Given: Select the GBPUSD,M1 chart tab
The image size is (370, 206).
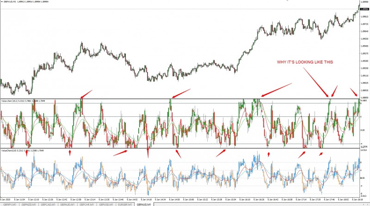Looking at the screenshot, I should tap(106, 204).
